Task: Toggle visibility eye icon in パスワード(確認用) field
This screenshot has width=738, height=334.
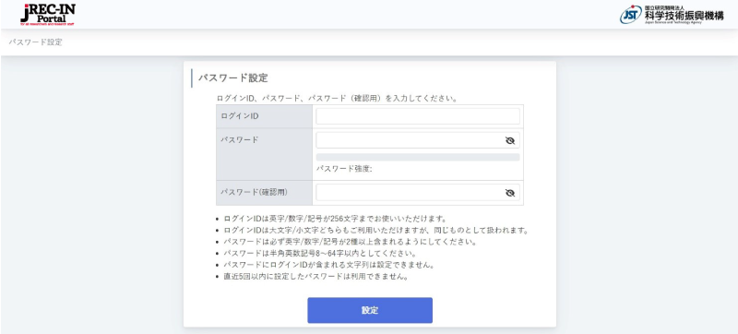Action: [x=510, y=193]
